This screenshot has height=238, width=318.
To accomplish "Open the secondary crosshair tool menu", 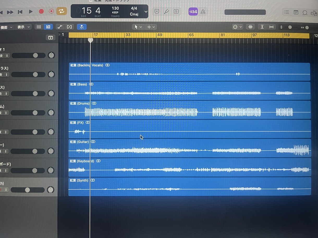I will pyautogui.click(x=151, y=27).
